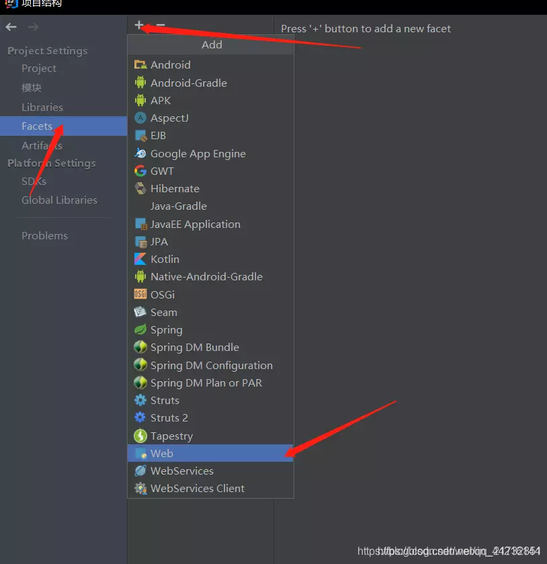Click the Spring DM Plan or PAR icon
Screen dimensions: 547x564
point(140,382)
